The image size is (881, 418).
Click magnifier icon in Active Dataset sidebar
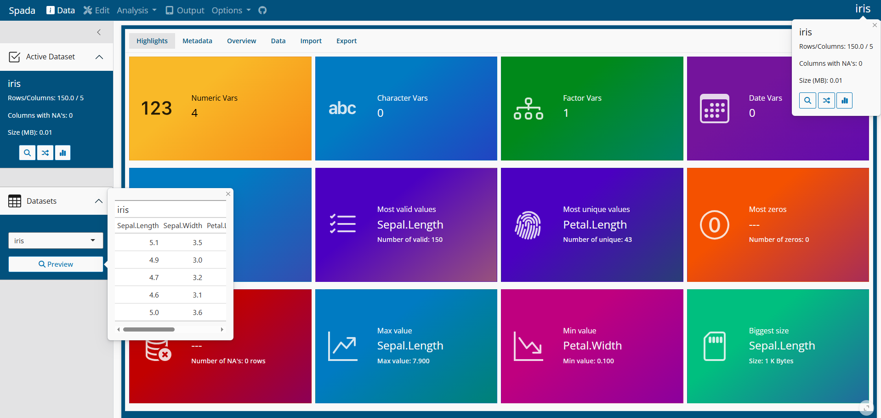click(27, 153)
